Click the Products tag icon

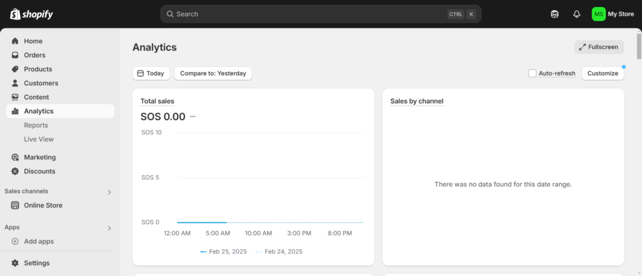pos(15,69)
